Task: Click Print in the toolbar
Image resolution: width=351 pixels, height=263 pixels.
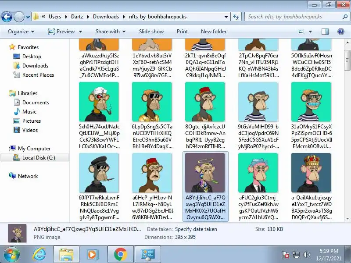Action: point(182,32)
